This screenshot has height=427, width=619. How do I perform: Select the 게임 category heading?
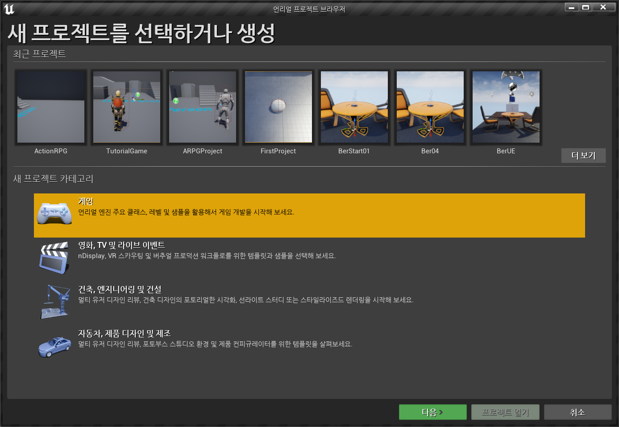click(86, 201)
